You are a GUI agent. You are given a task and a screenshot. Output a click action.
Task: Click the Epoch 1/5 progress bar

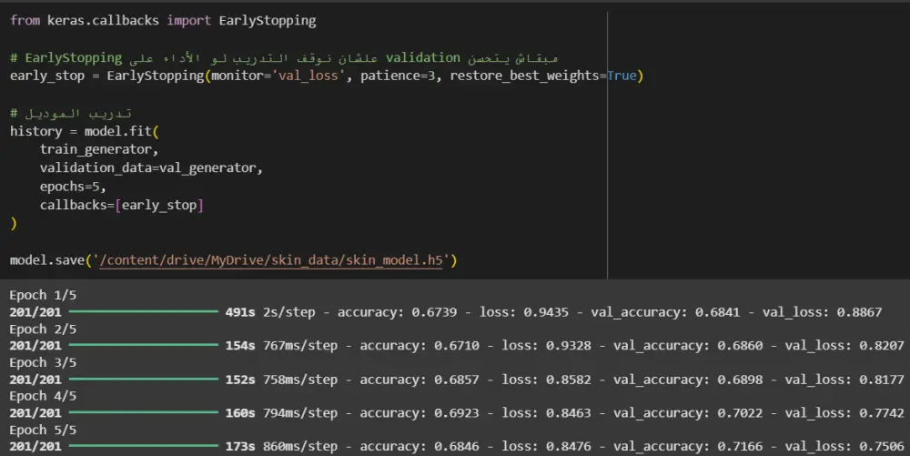click(x=144, y=312)
